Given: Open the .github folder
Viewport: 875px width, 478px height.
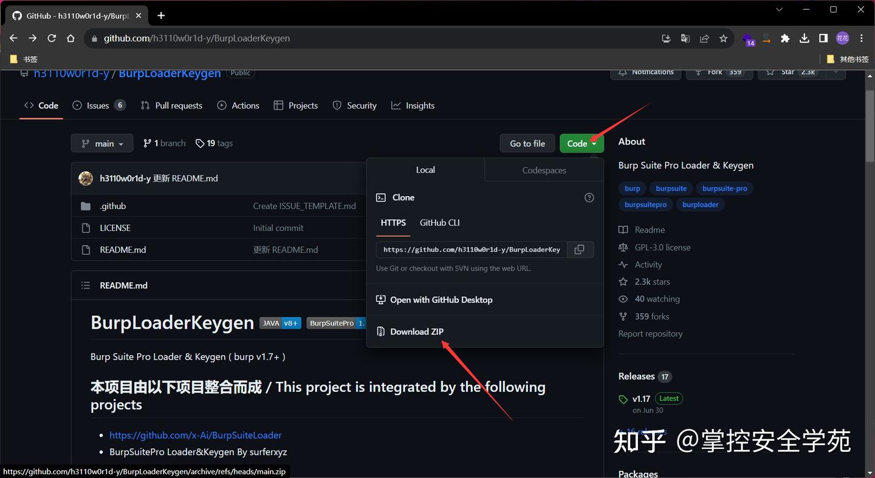Looking at the screenshot, I should click(x=112, y=206).
